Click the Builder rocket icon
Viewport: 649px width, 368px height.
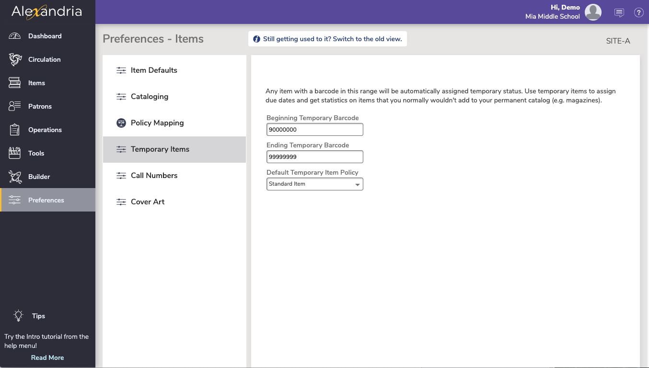[15, 177]
